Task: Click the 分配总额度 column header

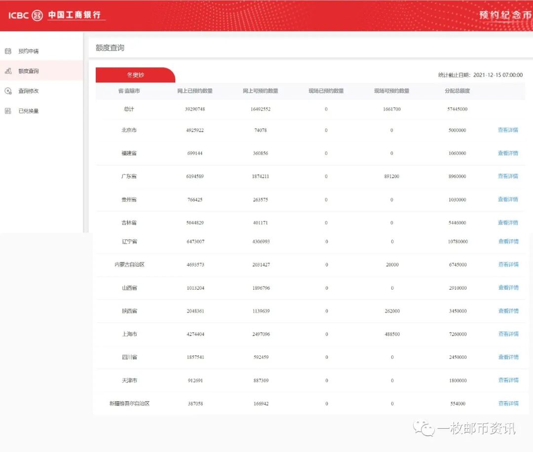Action: (x=457, y=91)
